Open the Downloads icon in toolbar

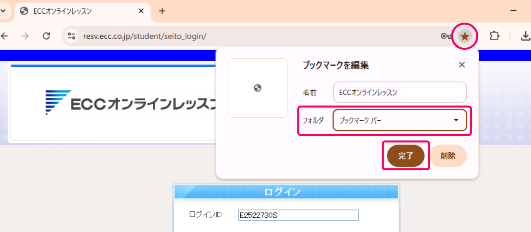coord(525,36)
